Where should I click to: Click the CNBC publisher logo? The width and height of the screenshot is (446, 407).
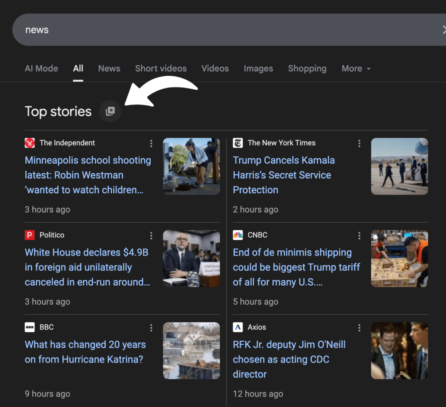tap(237, 235)
